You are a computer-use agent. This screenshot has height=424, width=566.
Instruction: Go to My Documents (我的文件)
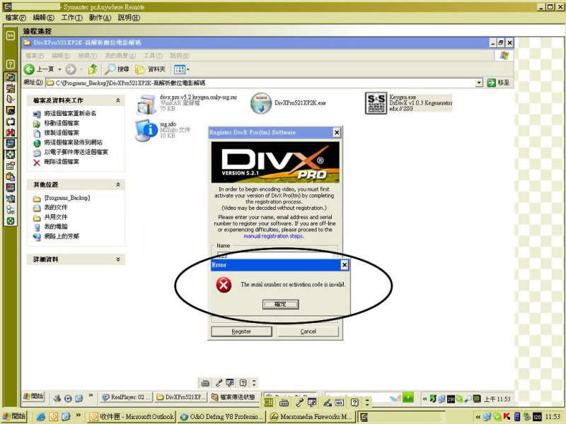56,208
